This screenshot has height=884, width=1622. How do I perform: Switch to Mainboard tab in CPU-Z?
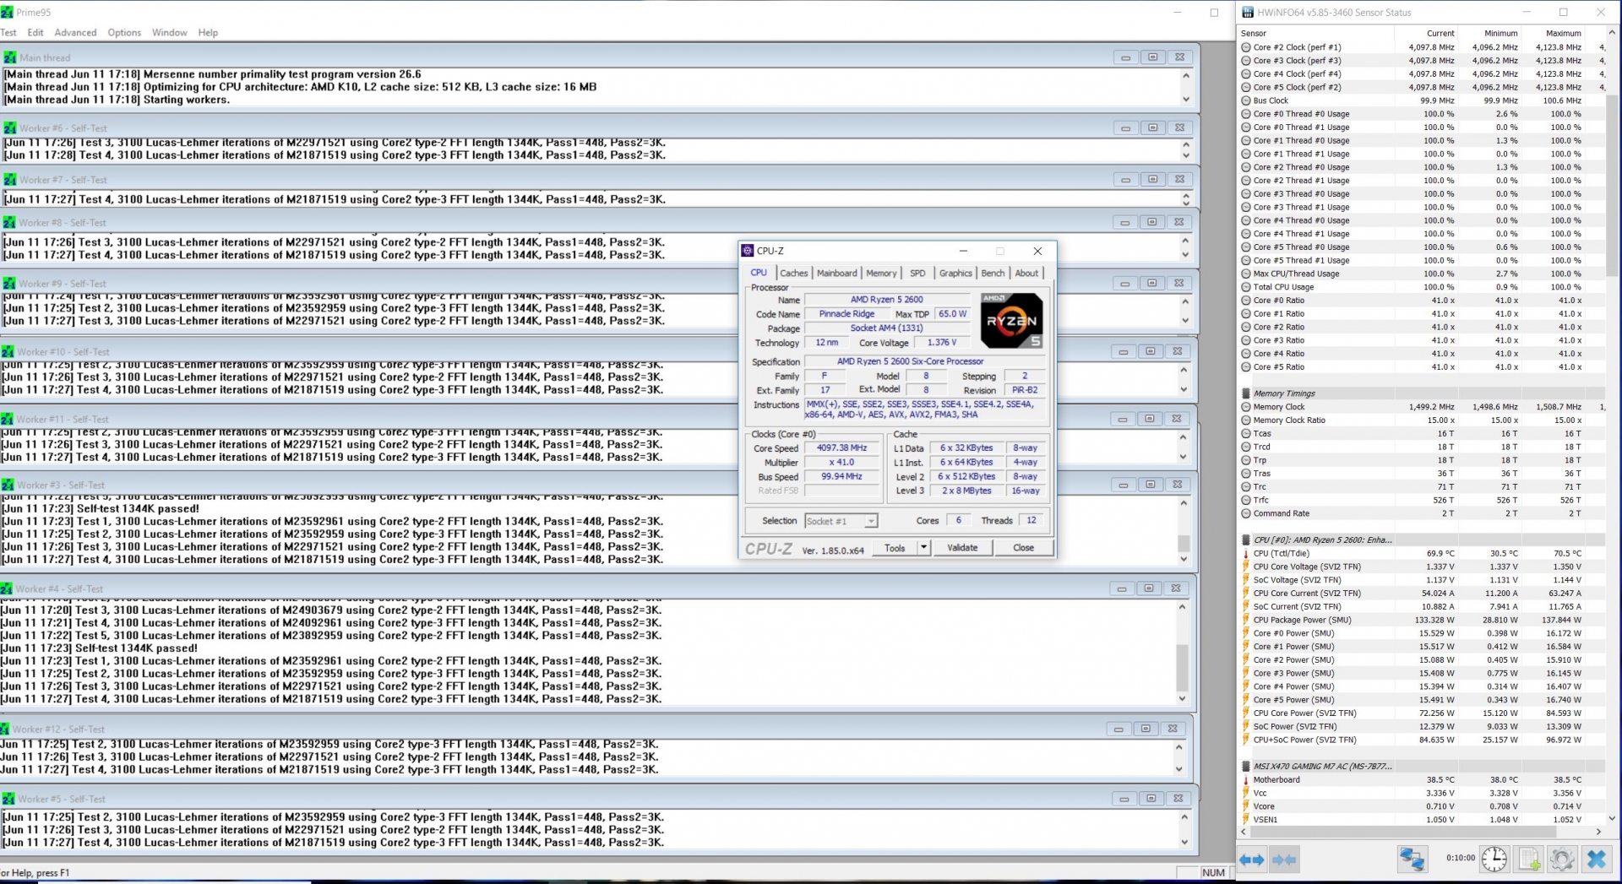pos(836,273)
